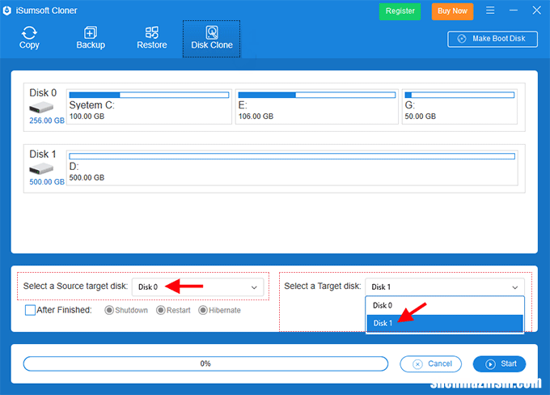Click the iSumsoft Cloner logo icon
Image resolution: width=550 pixels, height=395 pixels.
click(x=7, y=11)
